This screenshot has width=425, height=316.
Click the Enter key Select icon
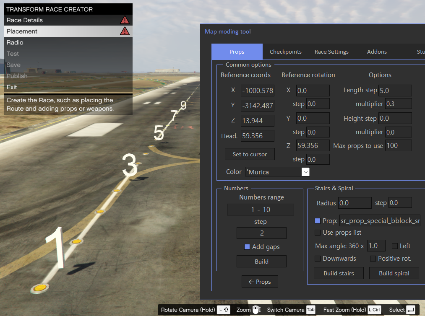(411, 310)
